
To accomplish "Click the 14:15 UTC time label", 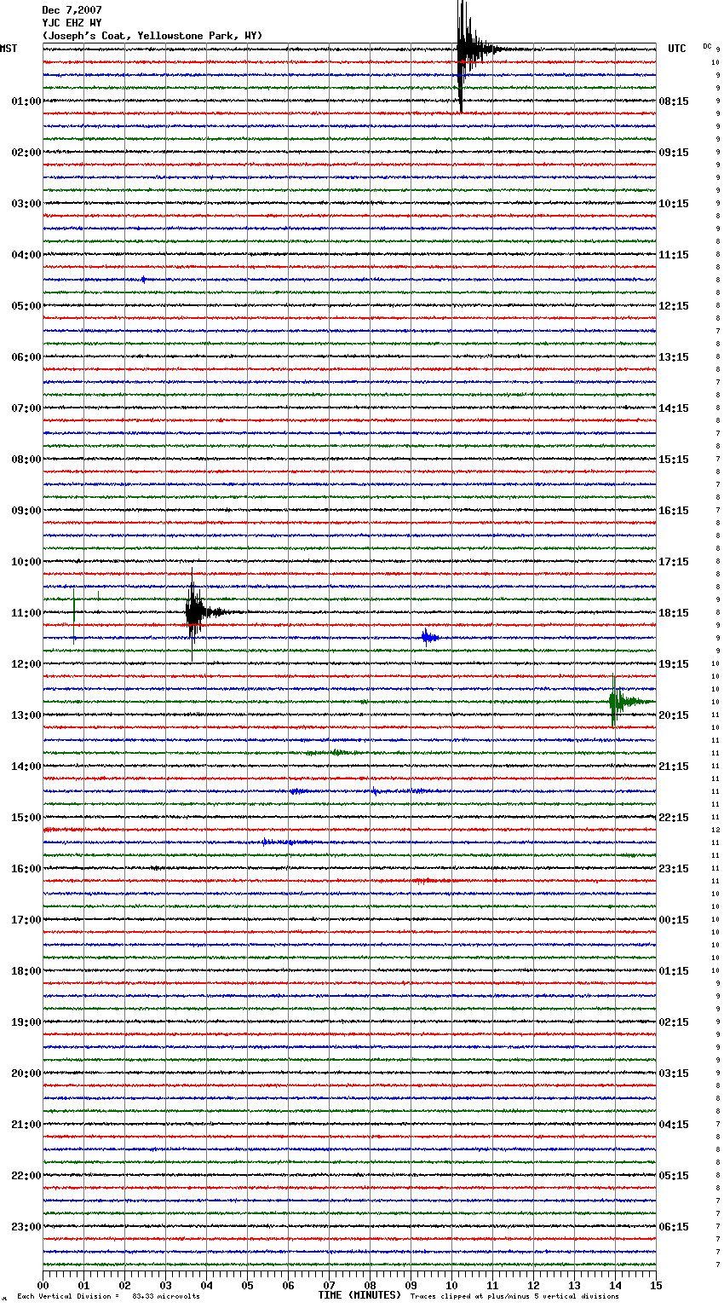I will click(674, 408).
